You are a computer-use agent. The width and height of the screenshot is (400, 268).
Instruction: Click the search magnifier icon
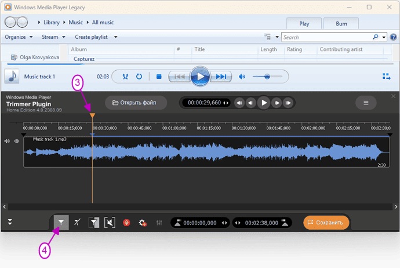(x=375, y=37)
